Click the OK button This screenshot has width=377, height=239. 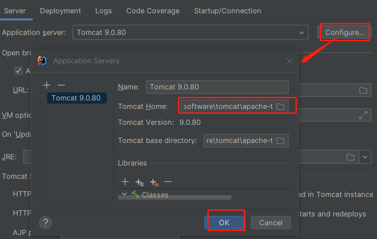[x=224, y=223]
